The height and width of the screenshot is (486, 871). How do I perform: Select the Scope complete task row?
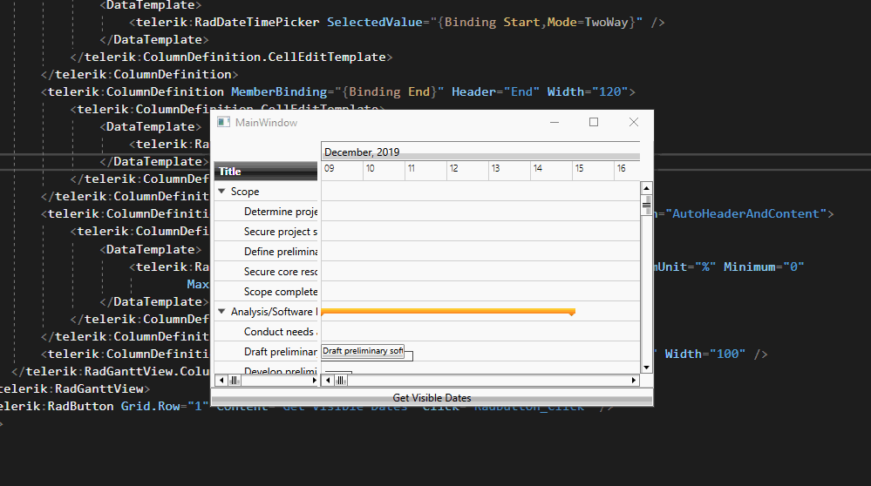click(280, 292)
